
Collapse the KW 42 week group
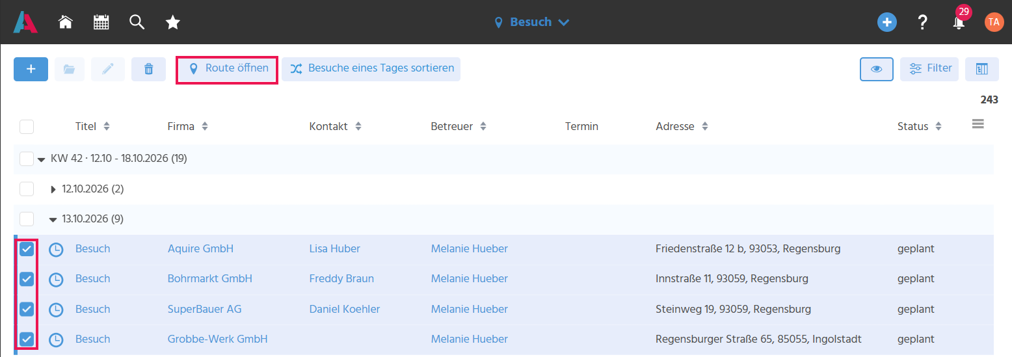click(x=42, y=159)
